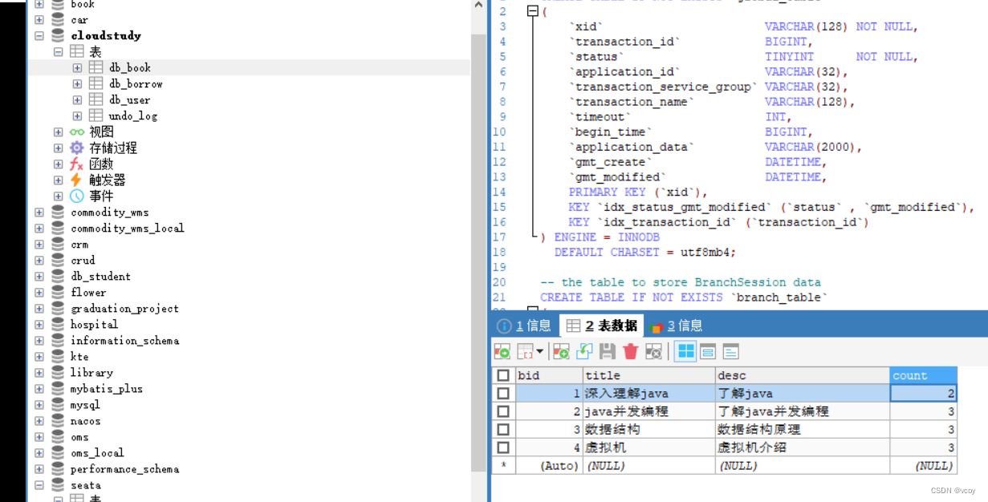Check the row checkbox for java并发编程
The image size is (988, 502).
503,411
